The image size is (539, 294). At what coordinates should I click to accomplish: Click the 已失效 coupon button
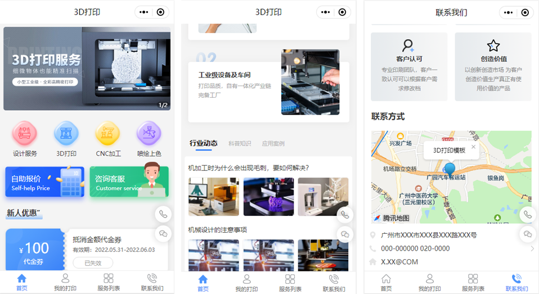pos(93,263)
